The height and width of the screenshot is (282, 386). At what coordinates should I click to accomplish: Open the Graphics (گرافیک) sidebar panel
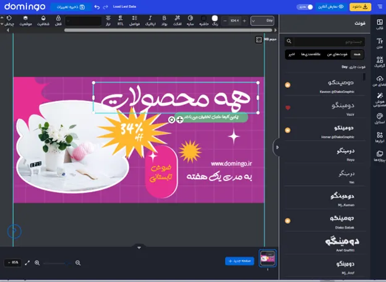point(380,61)
